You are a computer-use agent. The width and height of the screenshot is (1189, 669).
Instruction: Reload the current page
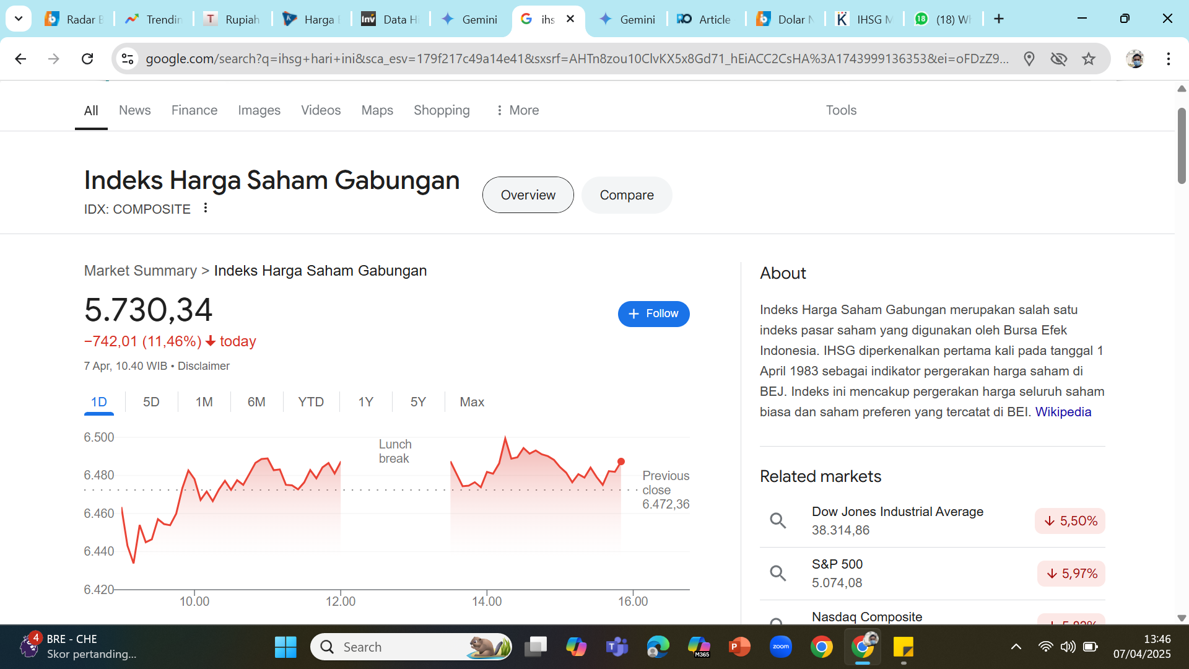87,58
